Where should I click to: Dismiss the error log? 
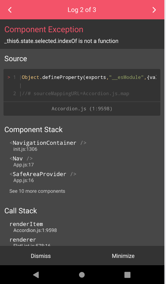(41, 256)
